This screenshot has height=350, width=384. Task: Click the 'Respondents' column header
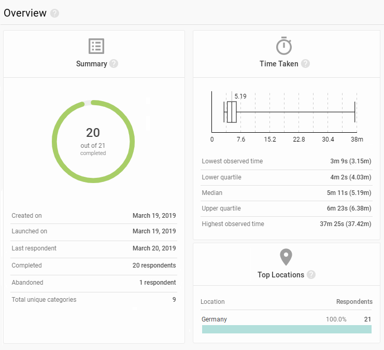pos(354,302)
